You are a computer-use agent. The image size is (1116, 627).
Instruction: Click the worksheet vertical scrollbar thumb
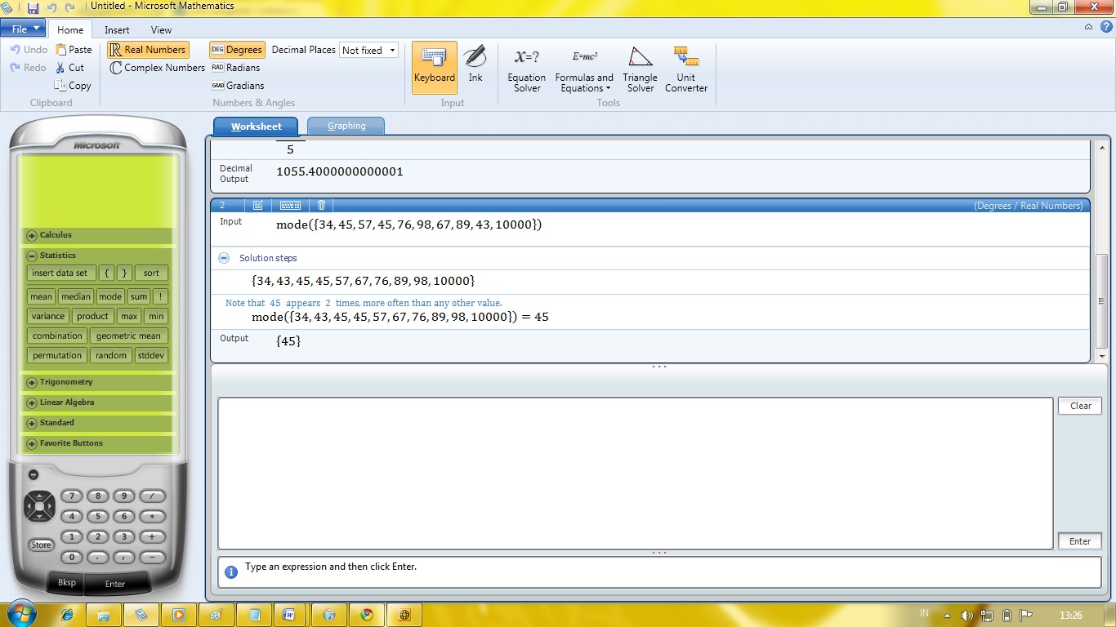1103,302
